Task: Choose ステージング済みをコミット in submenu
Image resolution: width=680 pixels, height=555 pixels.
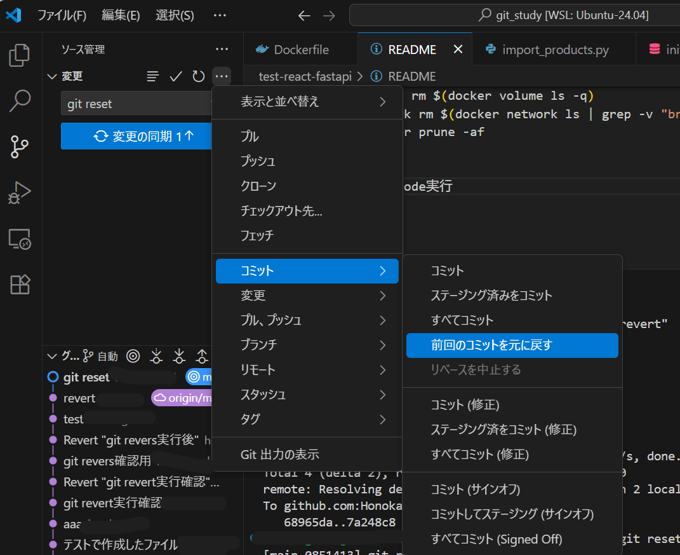Action: click(x=512, y=296)
